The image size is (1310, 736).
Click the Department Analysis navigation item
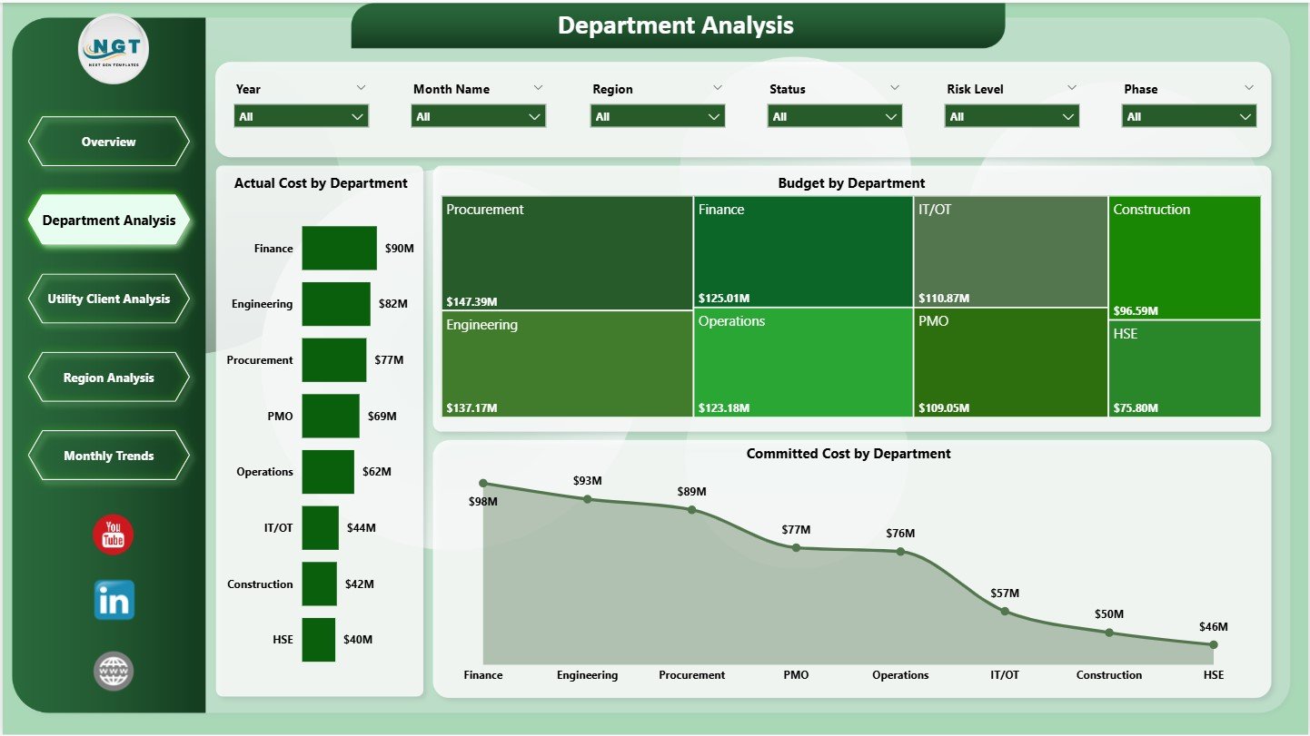109,220
